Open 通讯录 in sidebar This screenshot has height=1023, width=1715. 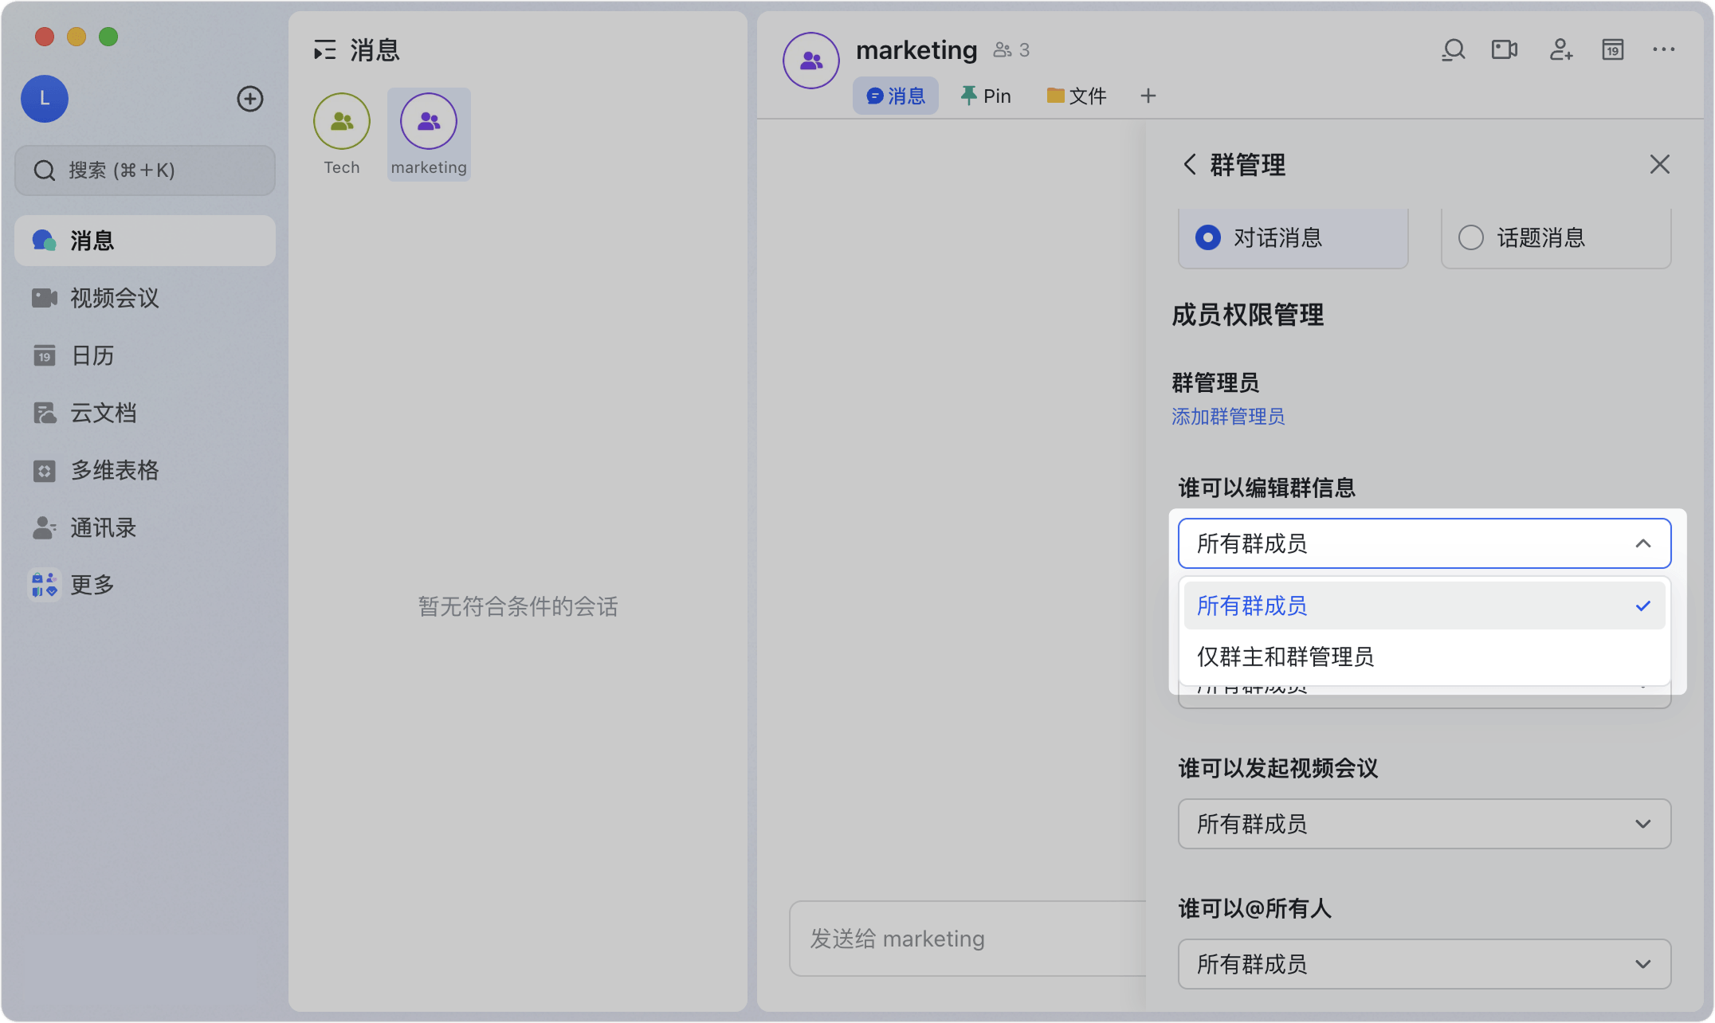click(145, 527)
